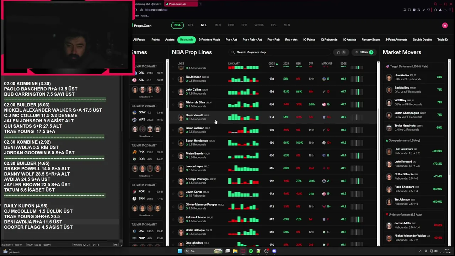Sort table by the H2H column
The width and height of the screenshot is (455, 256).
(x=298, y=64)
